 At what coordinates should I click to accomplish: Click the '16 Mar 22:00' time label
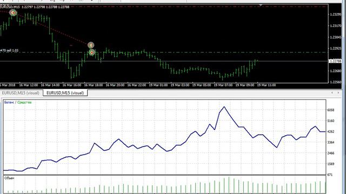point(137,85)
